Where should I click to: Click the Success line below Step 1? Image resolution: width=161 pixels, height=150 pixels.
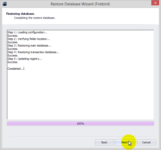tap(13, 36)
